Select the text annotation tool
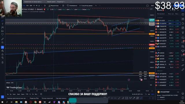 click(x=3, y=24)
